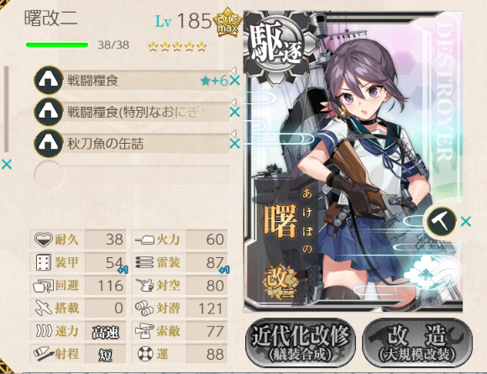Remove the expansion slot item with X
Image resolution: width=487 pixels, height=374 pixels.
[x=465, y=221]
